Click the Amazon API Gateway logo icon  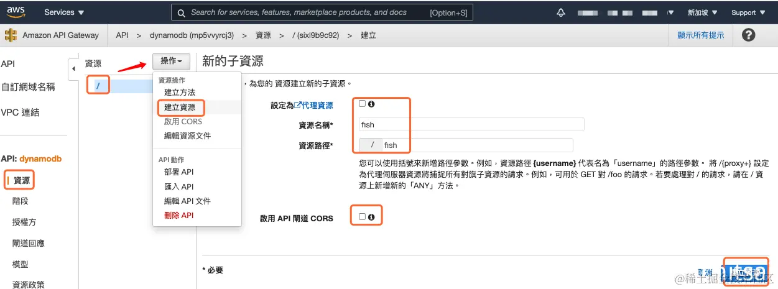point(11,35)
